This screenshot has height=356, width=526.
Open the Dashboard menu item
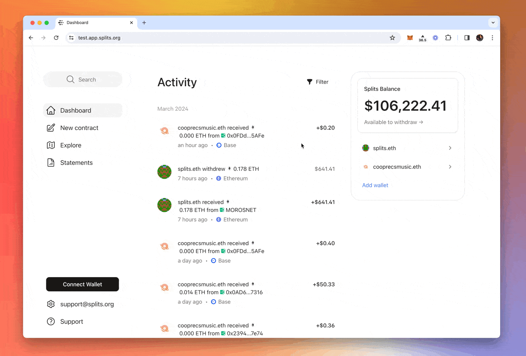pos(83,110)
